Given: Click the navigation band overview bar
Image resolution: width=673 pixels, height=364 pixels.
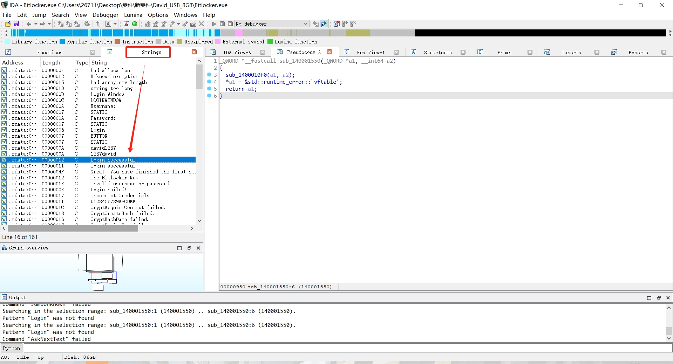Looking at the screenshot, I should 338,33.
